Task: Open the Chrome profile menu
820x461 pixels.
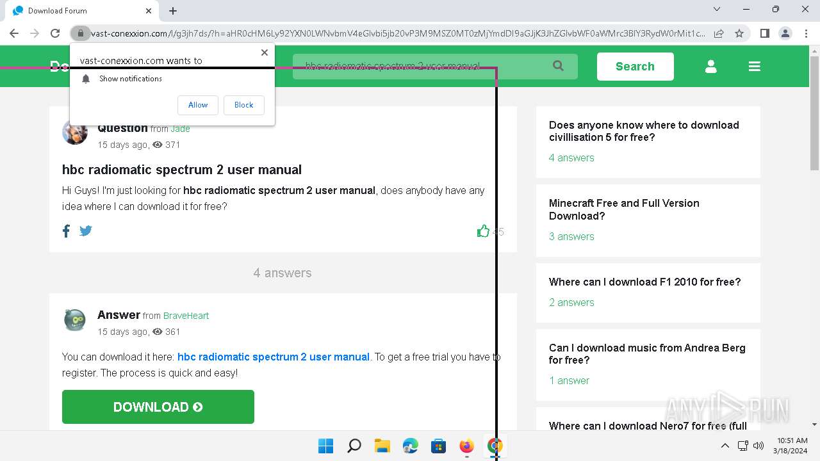Action: pos(785,33)
